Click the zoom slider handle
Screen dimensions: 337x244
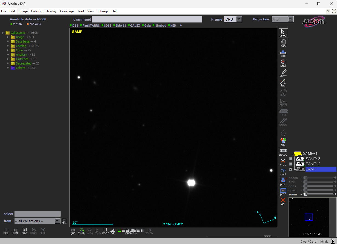click(x=305, y=194)
